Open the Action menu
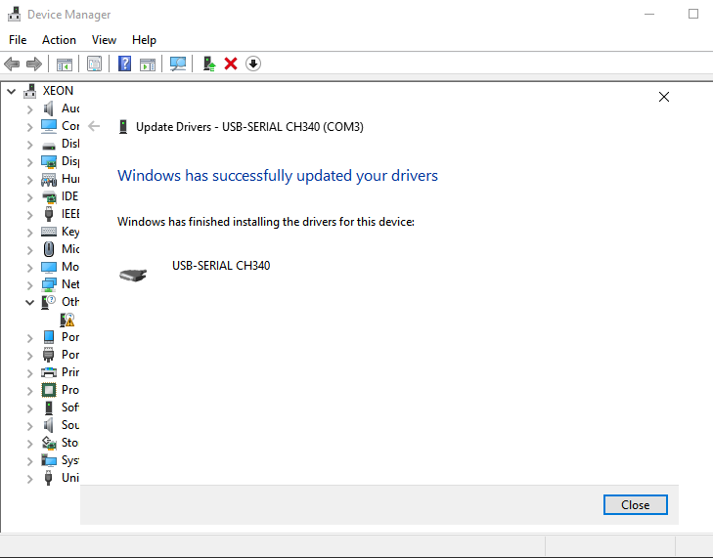Viewport: 713px width, 558px height. pyautogui.click(x=59, y=40)
